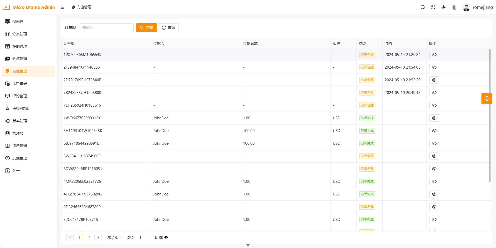Open the orange settings gear panel

pos(487,99)
